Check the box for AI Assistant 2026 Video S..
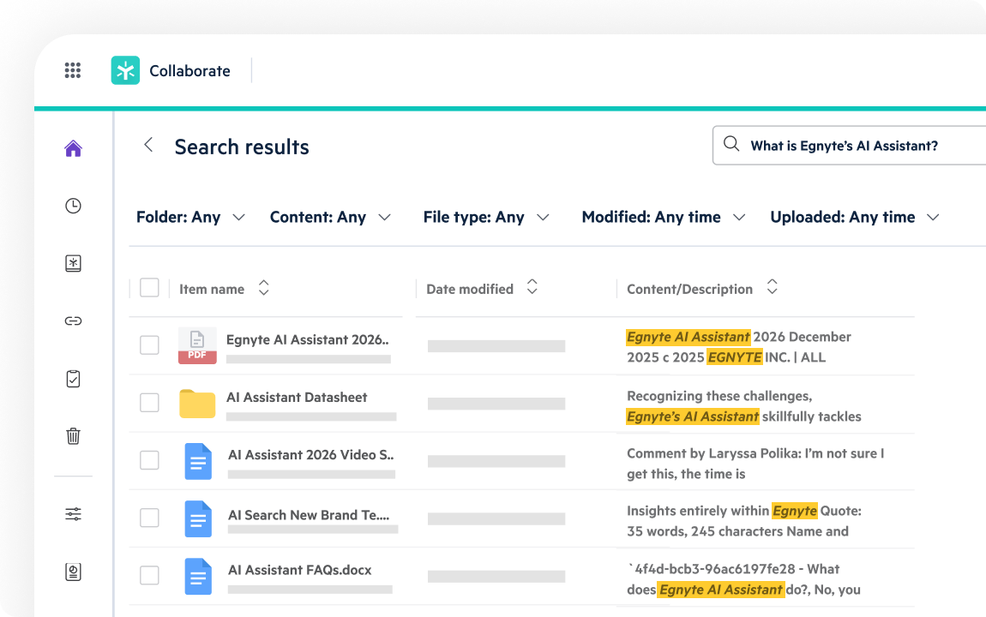986x617 pixels. coord(150,460)
